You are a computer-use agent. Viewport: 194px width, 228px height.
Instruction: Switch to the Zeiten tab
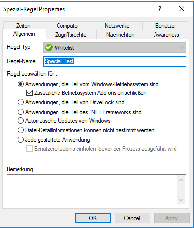point(23,25)
